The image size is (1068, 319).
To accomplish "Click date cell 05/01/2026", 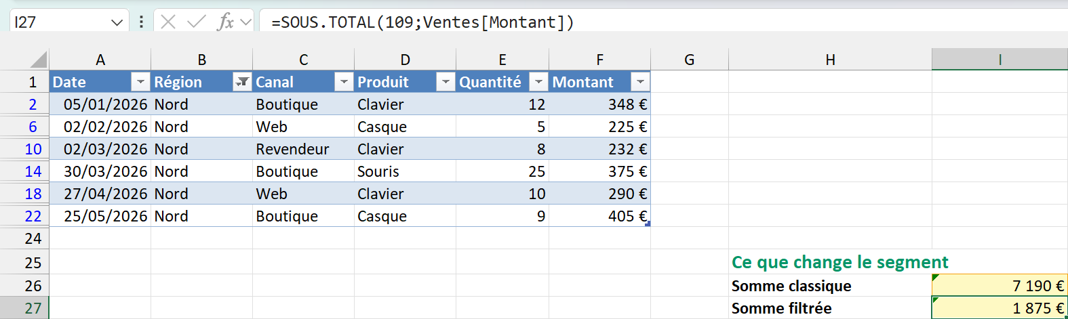I will pyautogui.click(x=100, y=104).
